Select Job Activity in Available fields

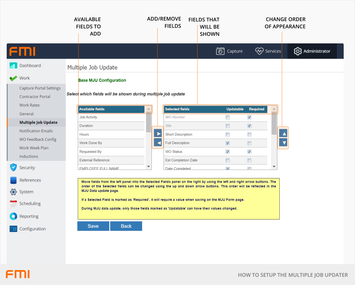tap(88, 117)
